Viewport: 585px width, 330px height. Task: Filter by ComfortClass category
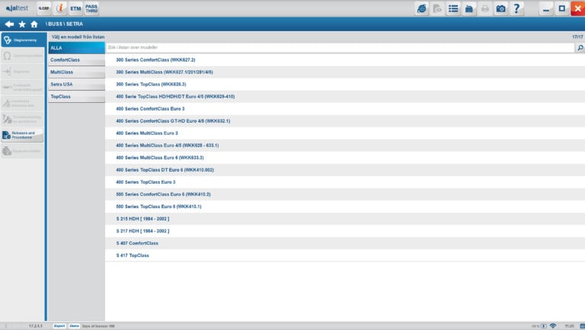pyautogui.click(x=76, y=59)
